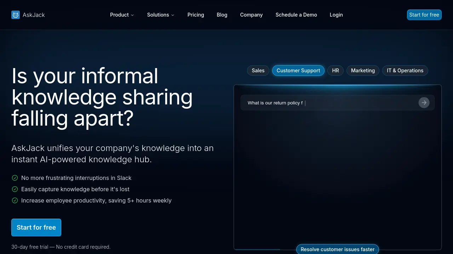Click the checkmark beside "No more frustrating interruptions in Slack"

pyautogui.click(x=15, y=178)
